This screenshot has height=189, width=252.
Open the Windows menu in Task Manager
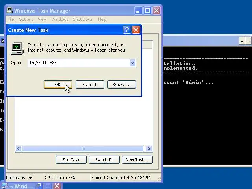60,19
